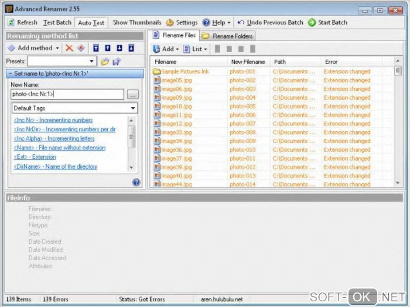Click the green Start Batch button
410x307 pixels.
point(327,23)
